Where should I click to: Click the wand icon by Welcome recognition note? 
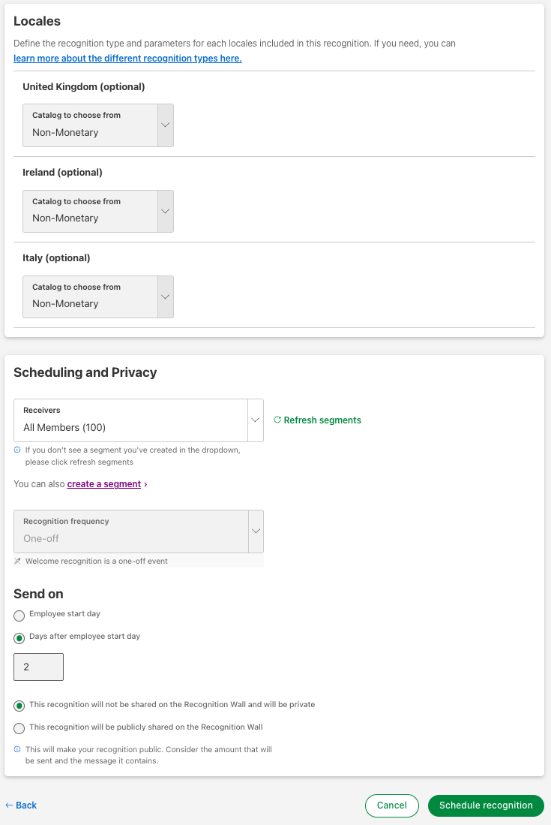click(17, 561)
